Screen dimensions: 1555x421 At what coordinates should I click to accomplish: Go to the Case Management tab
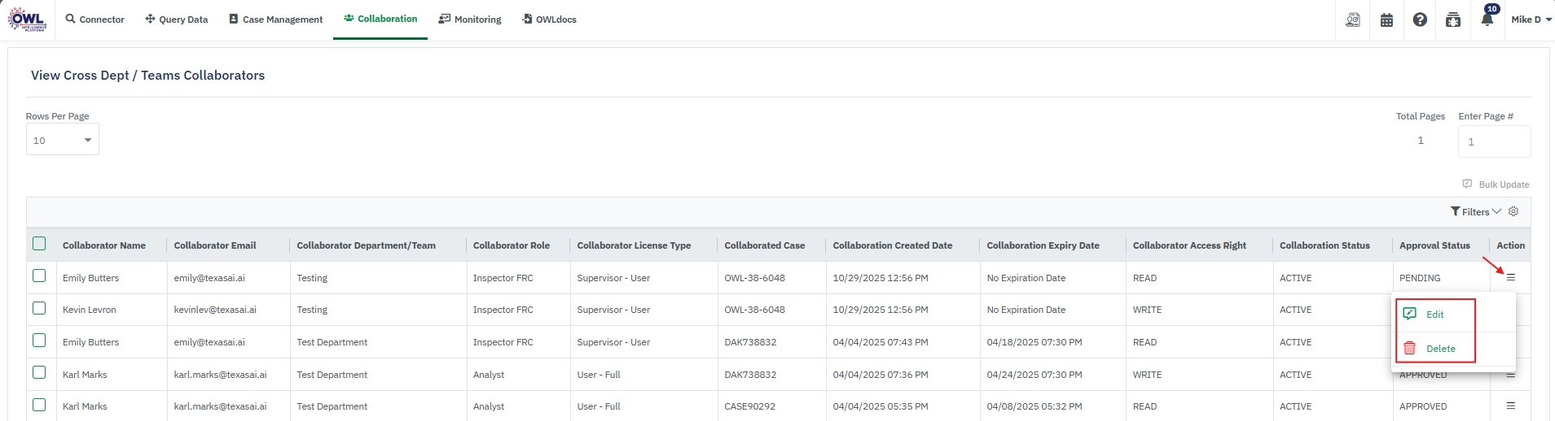coord(275,20)
